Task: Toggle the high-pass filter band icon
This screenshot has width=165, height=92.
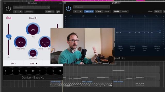Action: (x=71, y=16)
